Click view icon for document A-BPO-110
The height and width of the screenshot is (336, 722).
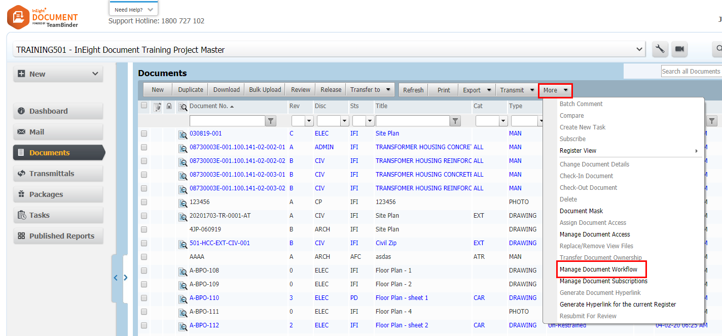(x=183, y=298)
